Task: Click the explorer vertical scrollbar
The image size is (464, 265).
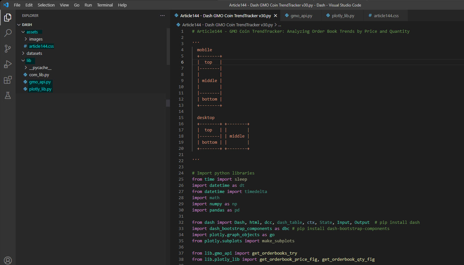Action: point(168,46)
